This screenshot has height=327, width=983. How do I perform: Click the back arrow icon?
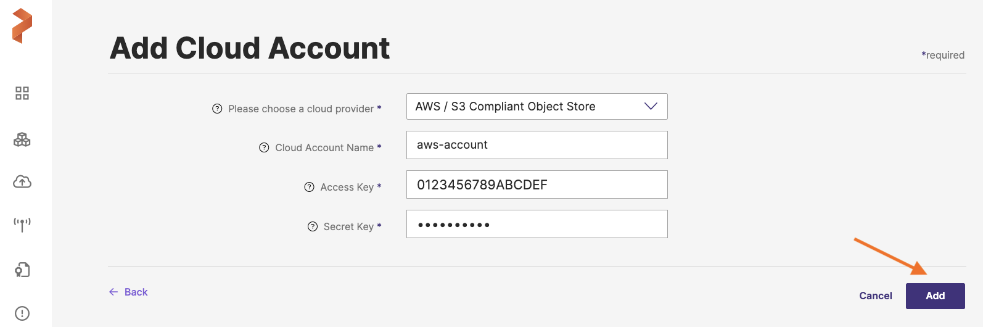[113, 292]
